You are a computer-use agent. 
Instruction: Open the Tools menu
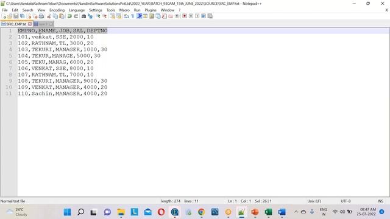coord(111,10)
